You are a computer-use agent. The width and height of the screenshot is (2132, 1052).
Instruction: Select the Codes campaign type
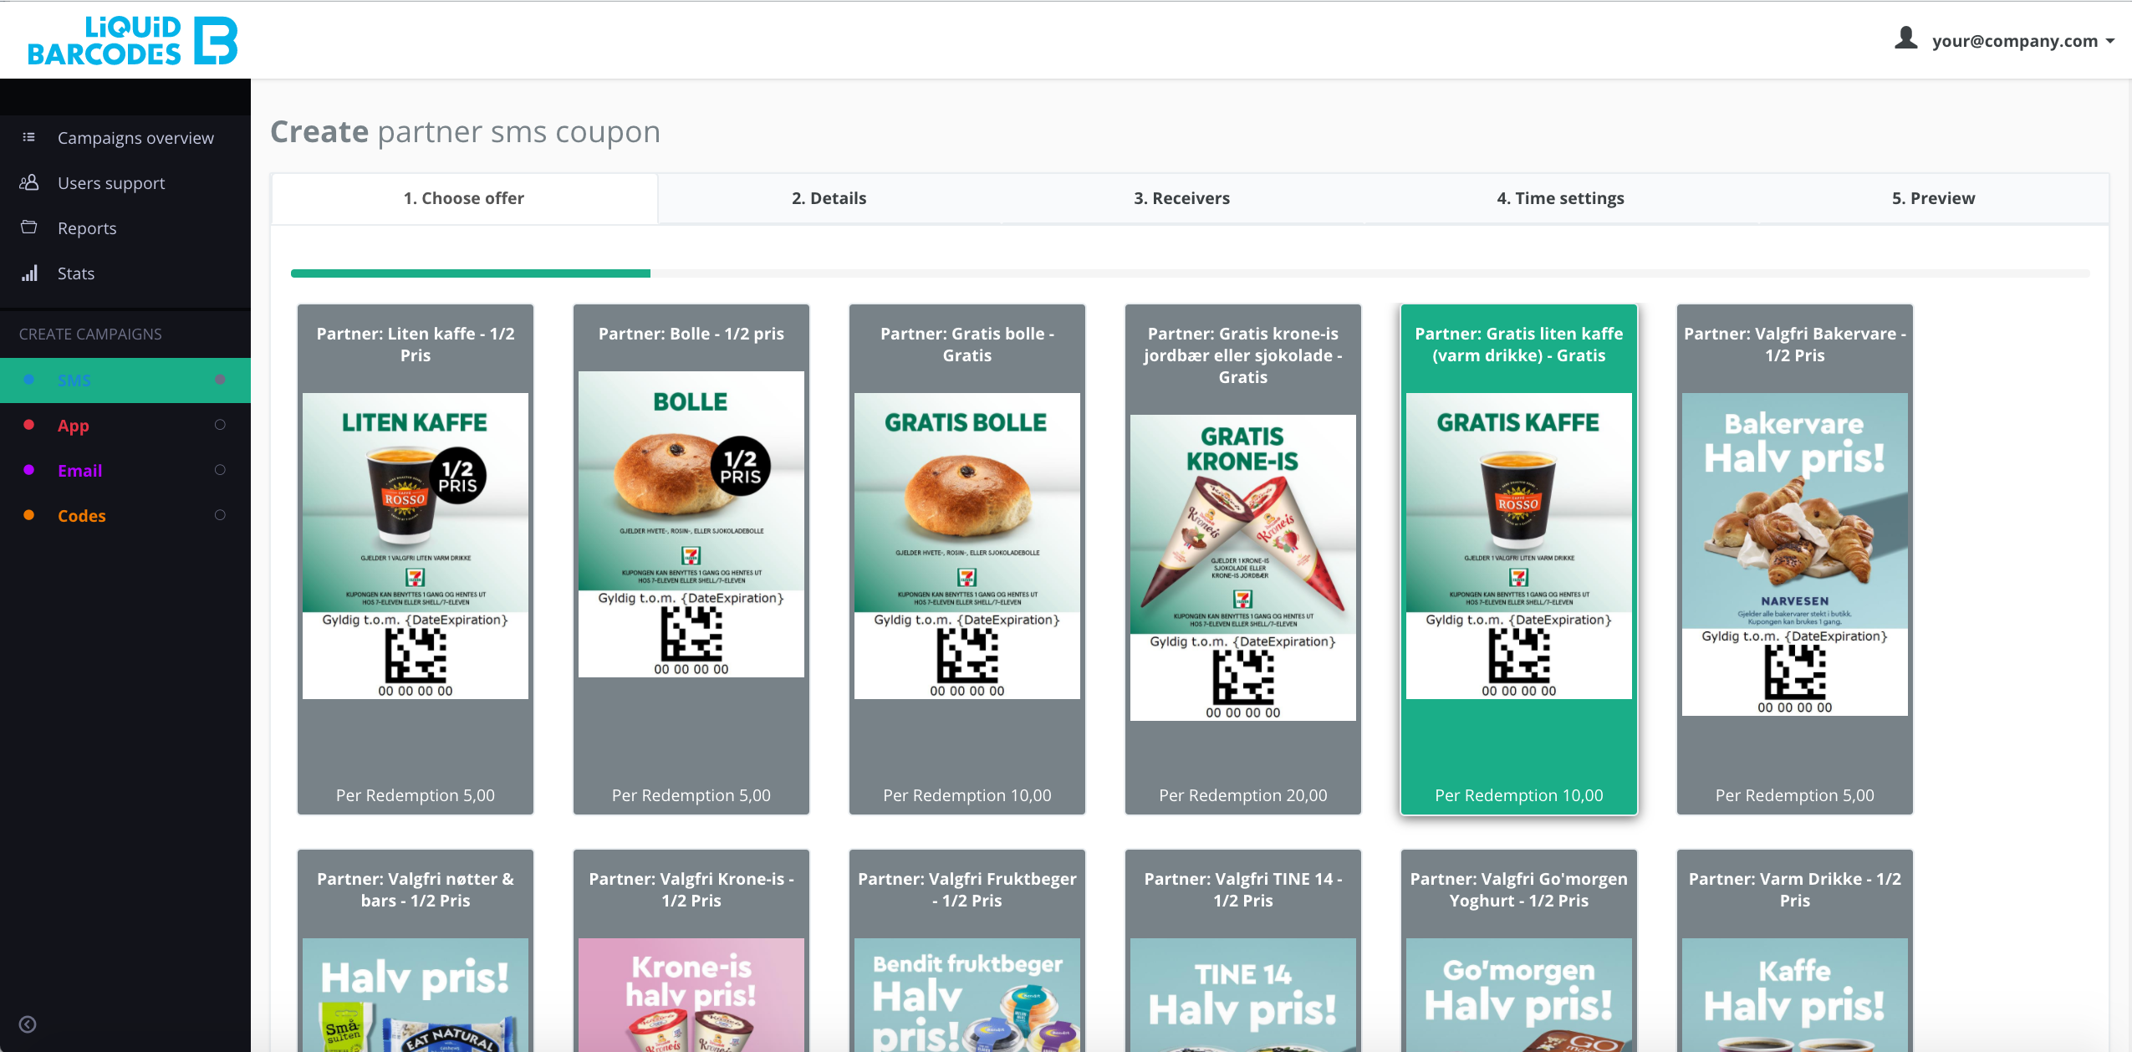[x=125, y=516]
